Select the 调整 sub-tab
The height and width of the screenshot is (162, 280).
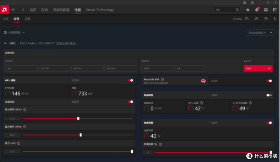click(x=16, y=19)
